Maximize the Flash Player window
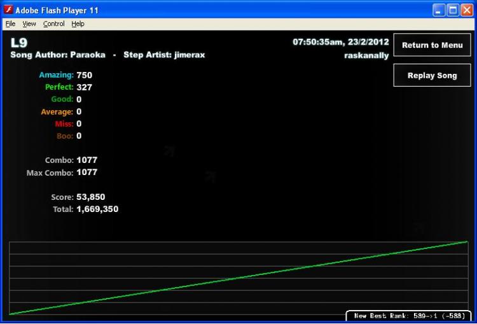This screenshot has height=324, width=477. pyautogui.click(x=453, y=10)
